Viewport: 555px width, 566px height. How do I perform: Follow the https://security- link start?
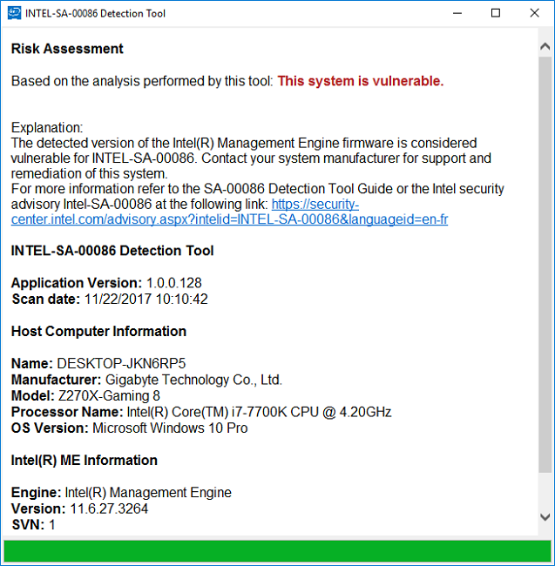(x=315, y=205)
